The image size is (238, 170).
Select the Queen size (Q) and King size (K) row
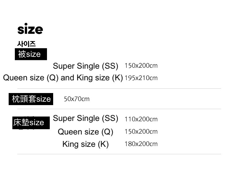click(x=63, y=78)
